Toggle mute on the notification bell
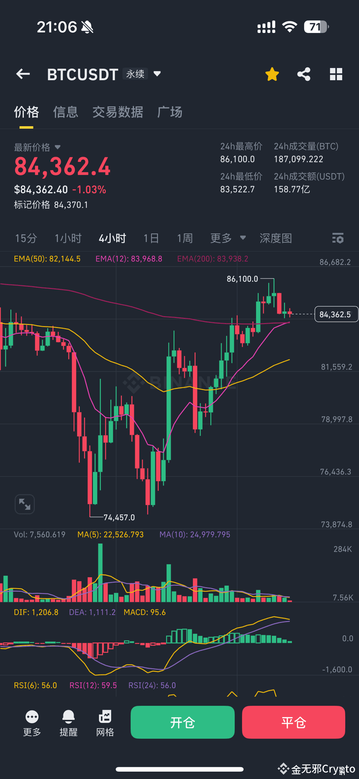 click(x=88, y=27)
